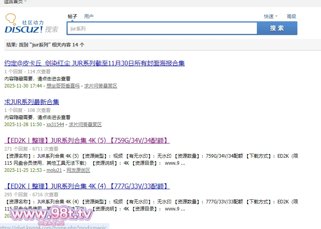View author profile 想坐哥哥垂直吗
321x229 pixels.
[63, 86]
